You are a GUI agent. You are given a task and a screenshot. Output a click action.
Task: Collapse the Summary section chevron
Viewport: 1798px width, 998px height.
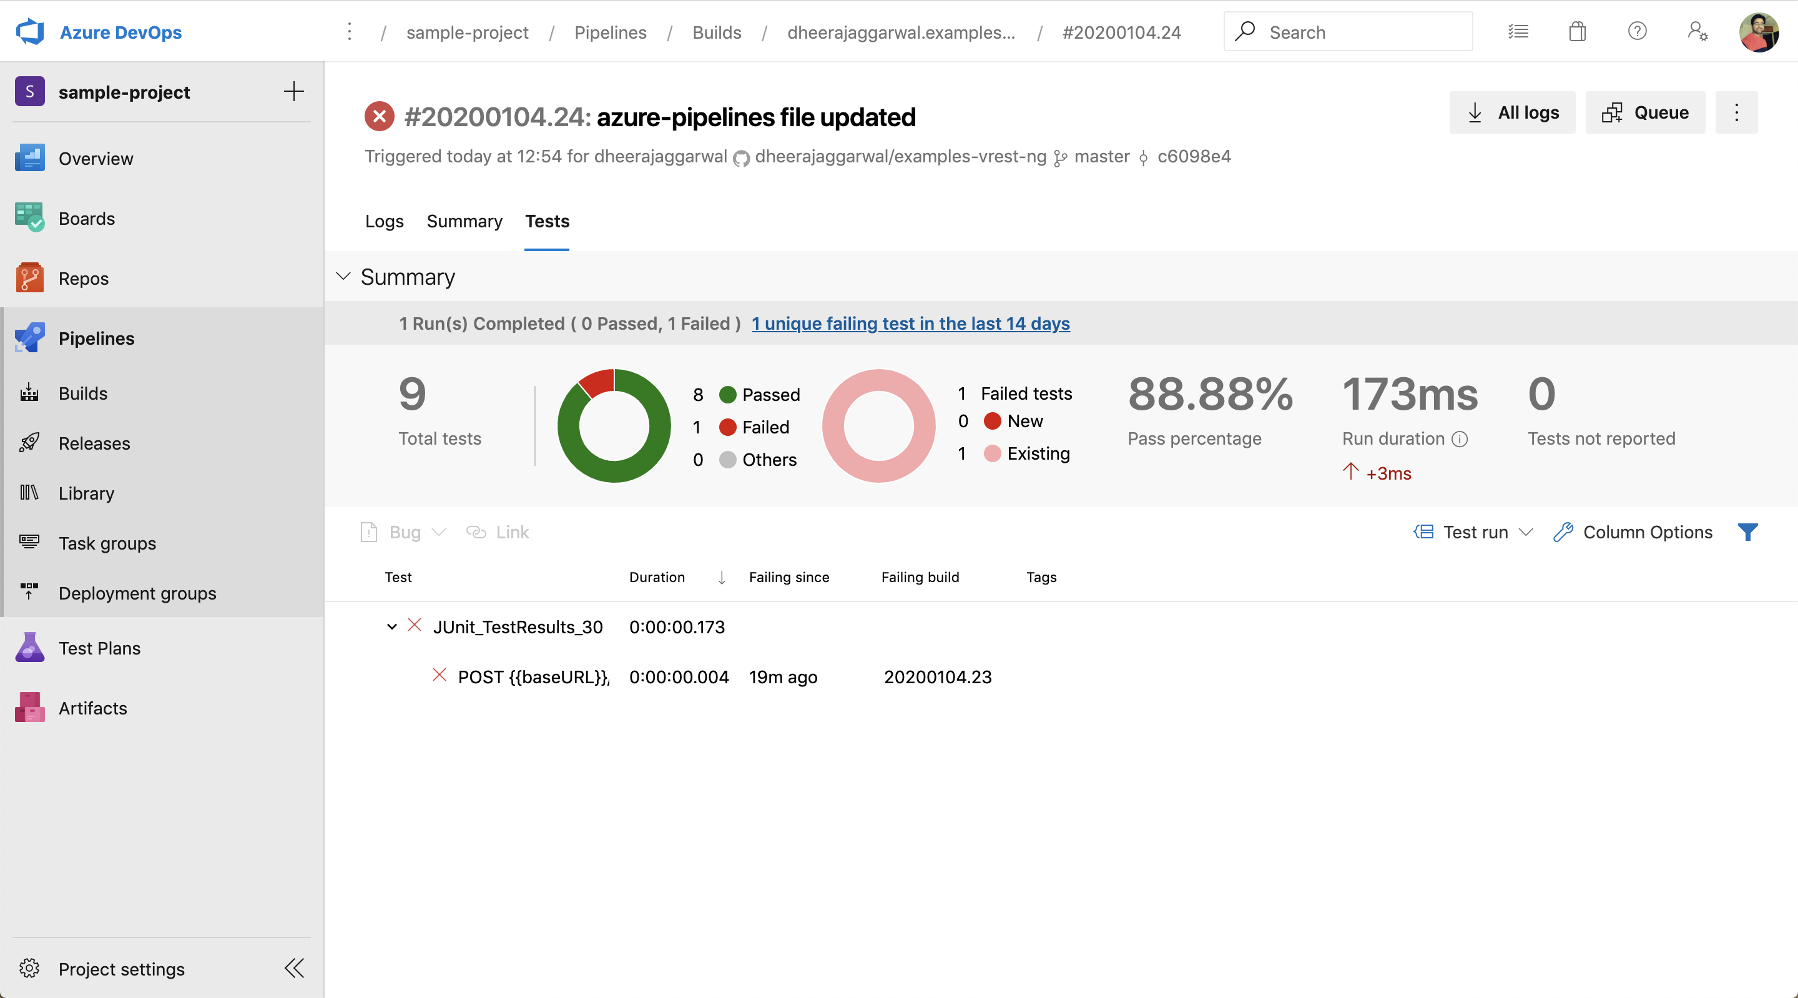343,277
